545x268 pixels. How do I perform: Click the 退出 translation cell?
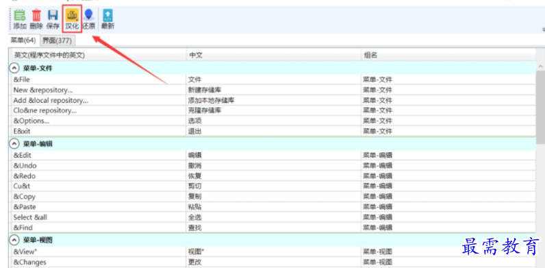tap(274, 131)
